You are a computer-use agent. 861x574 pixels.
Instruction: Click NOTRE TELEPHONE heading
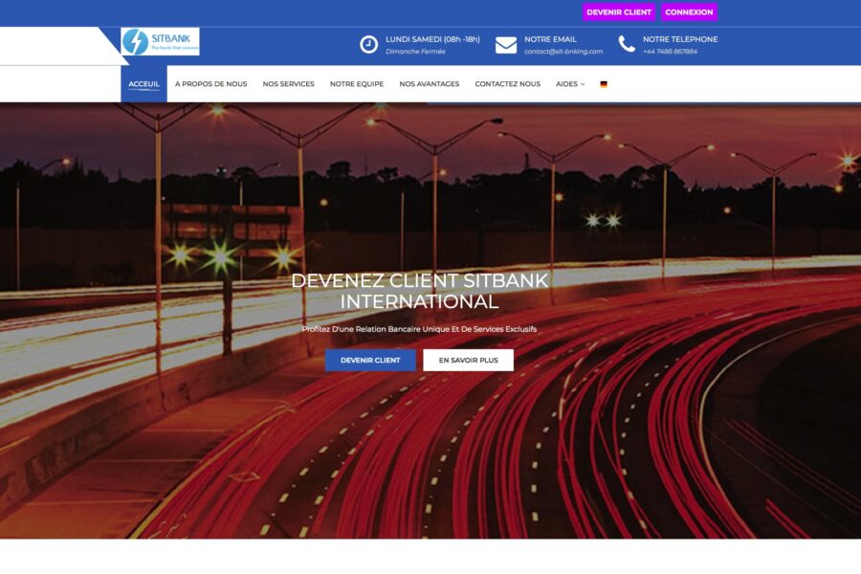point(680,39)
